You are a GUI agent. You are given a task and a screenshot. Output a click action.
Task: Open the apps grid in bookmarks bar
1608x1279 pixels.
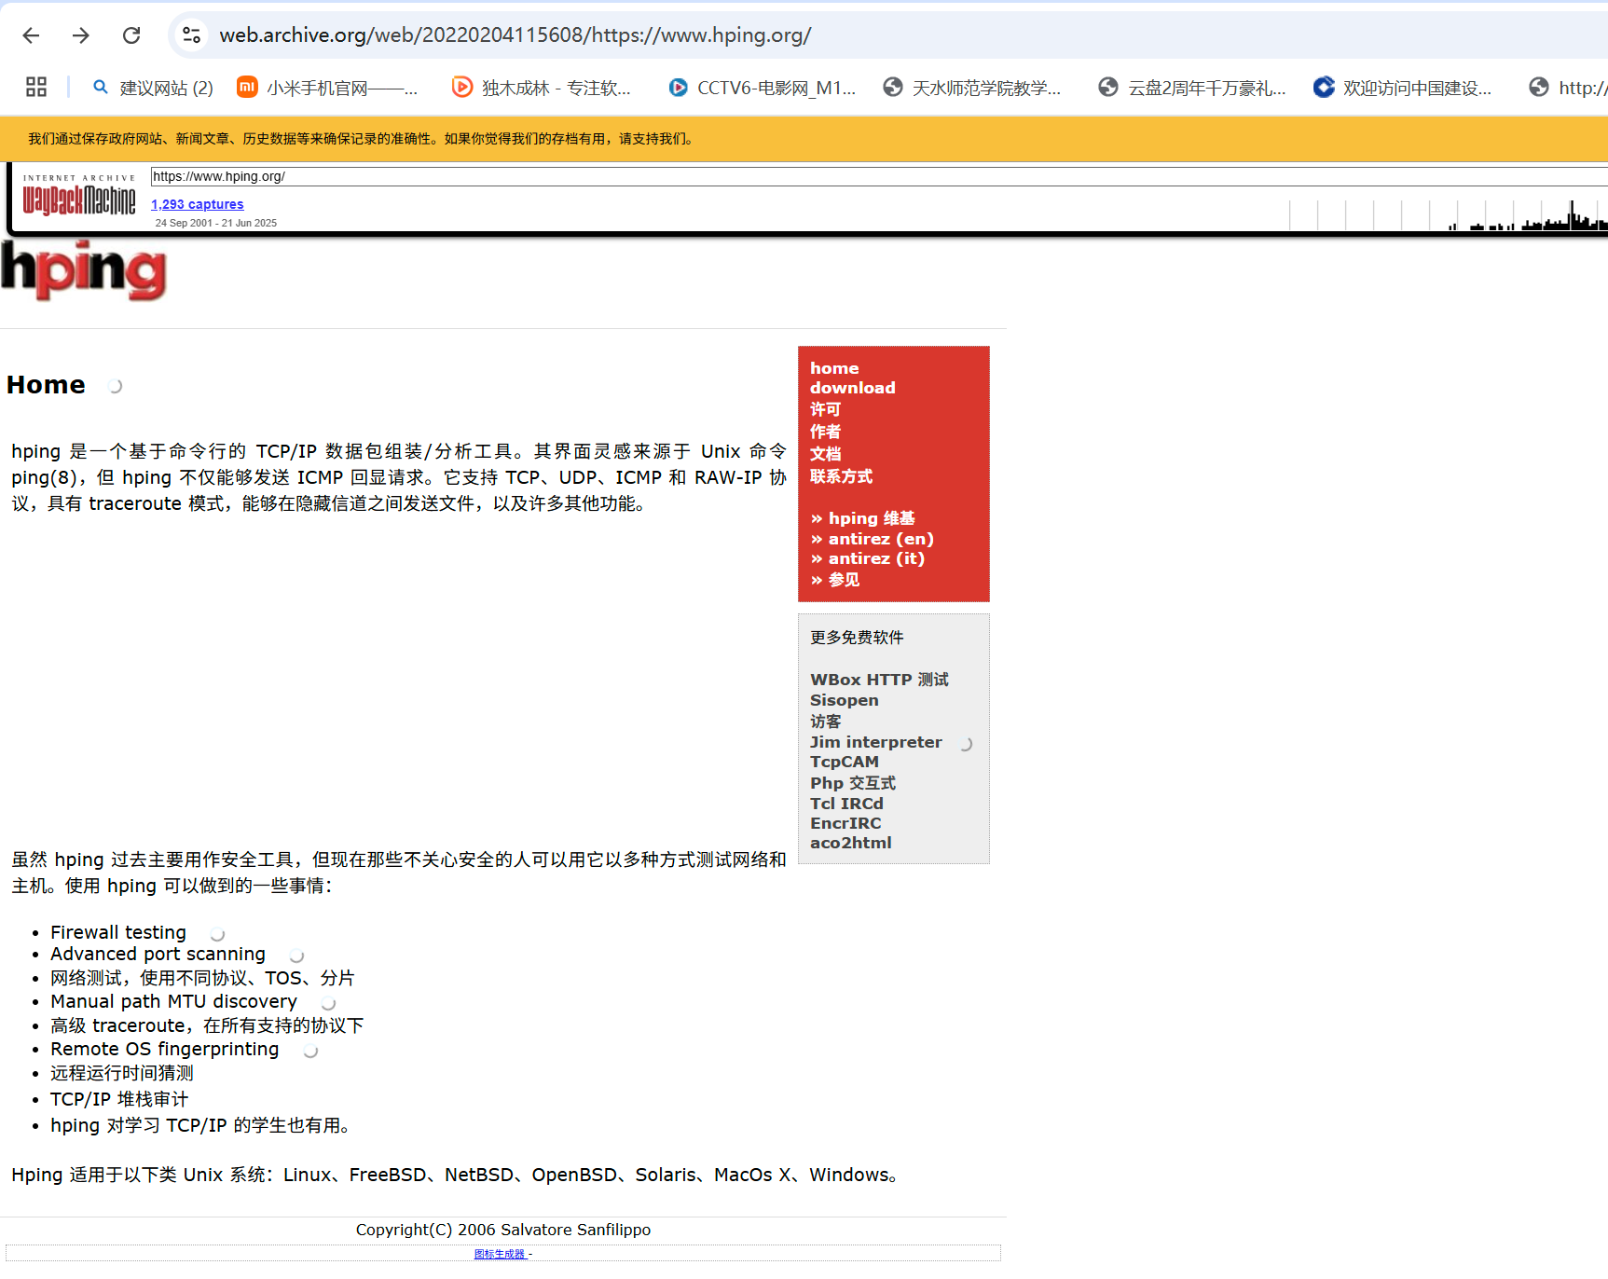click(x=36, y=88)
